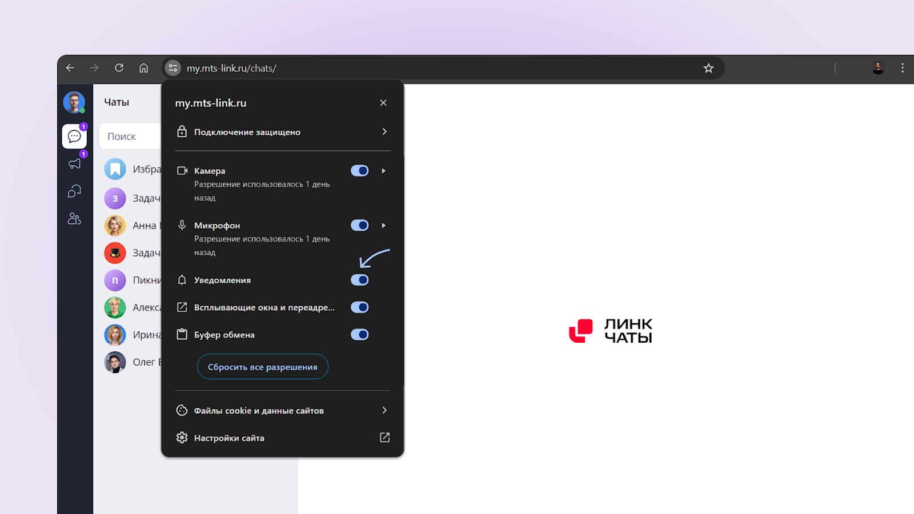Screen dimensions: 914x514
Task: Click the microphone icon in the permissions list
Action: tap(182, 225)
